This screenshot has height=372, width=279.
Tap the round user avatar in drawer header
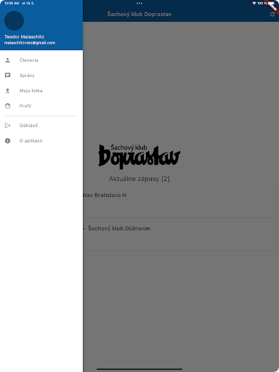(14, 20)
